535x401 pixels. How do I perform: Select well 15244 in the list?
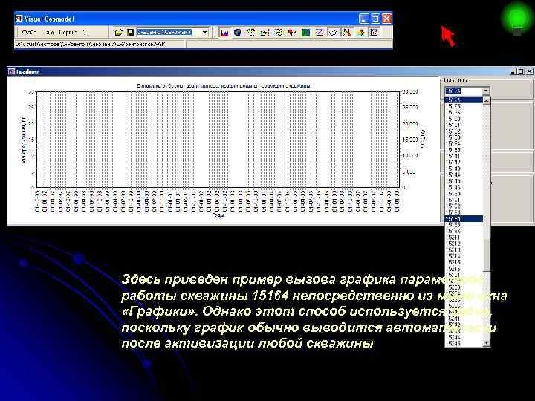click(x=464, y=337)
